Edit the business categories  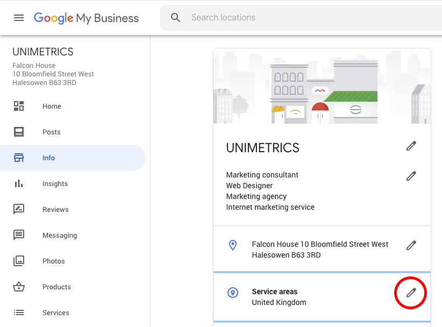pos(411,176)
